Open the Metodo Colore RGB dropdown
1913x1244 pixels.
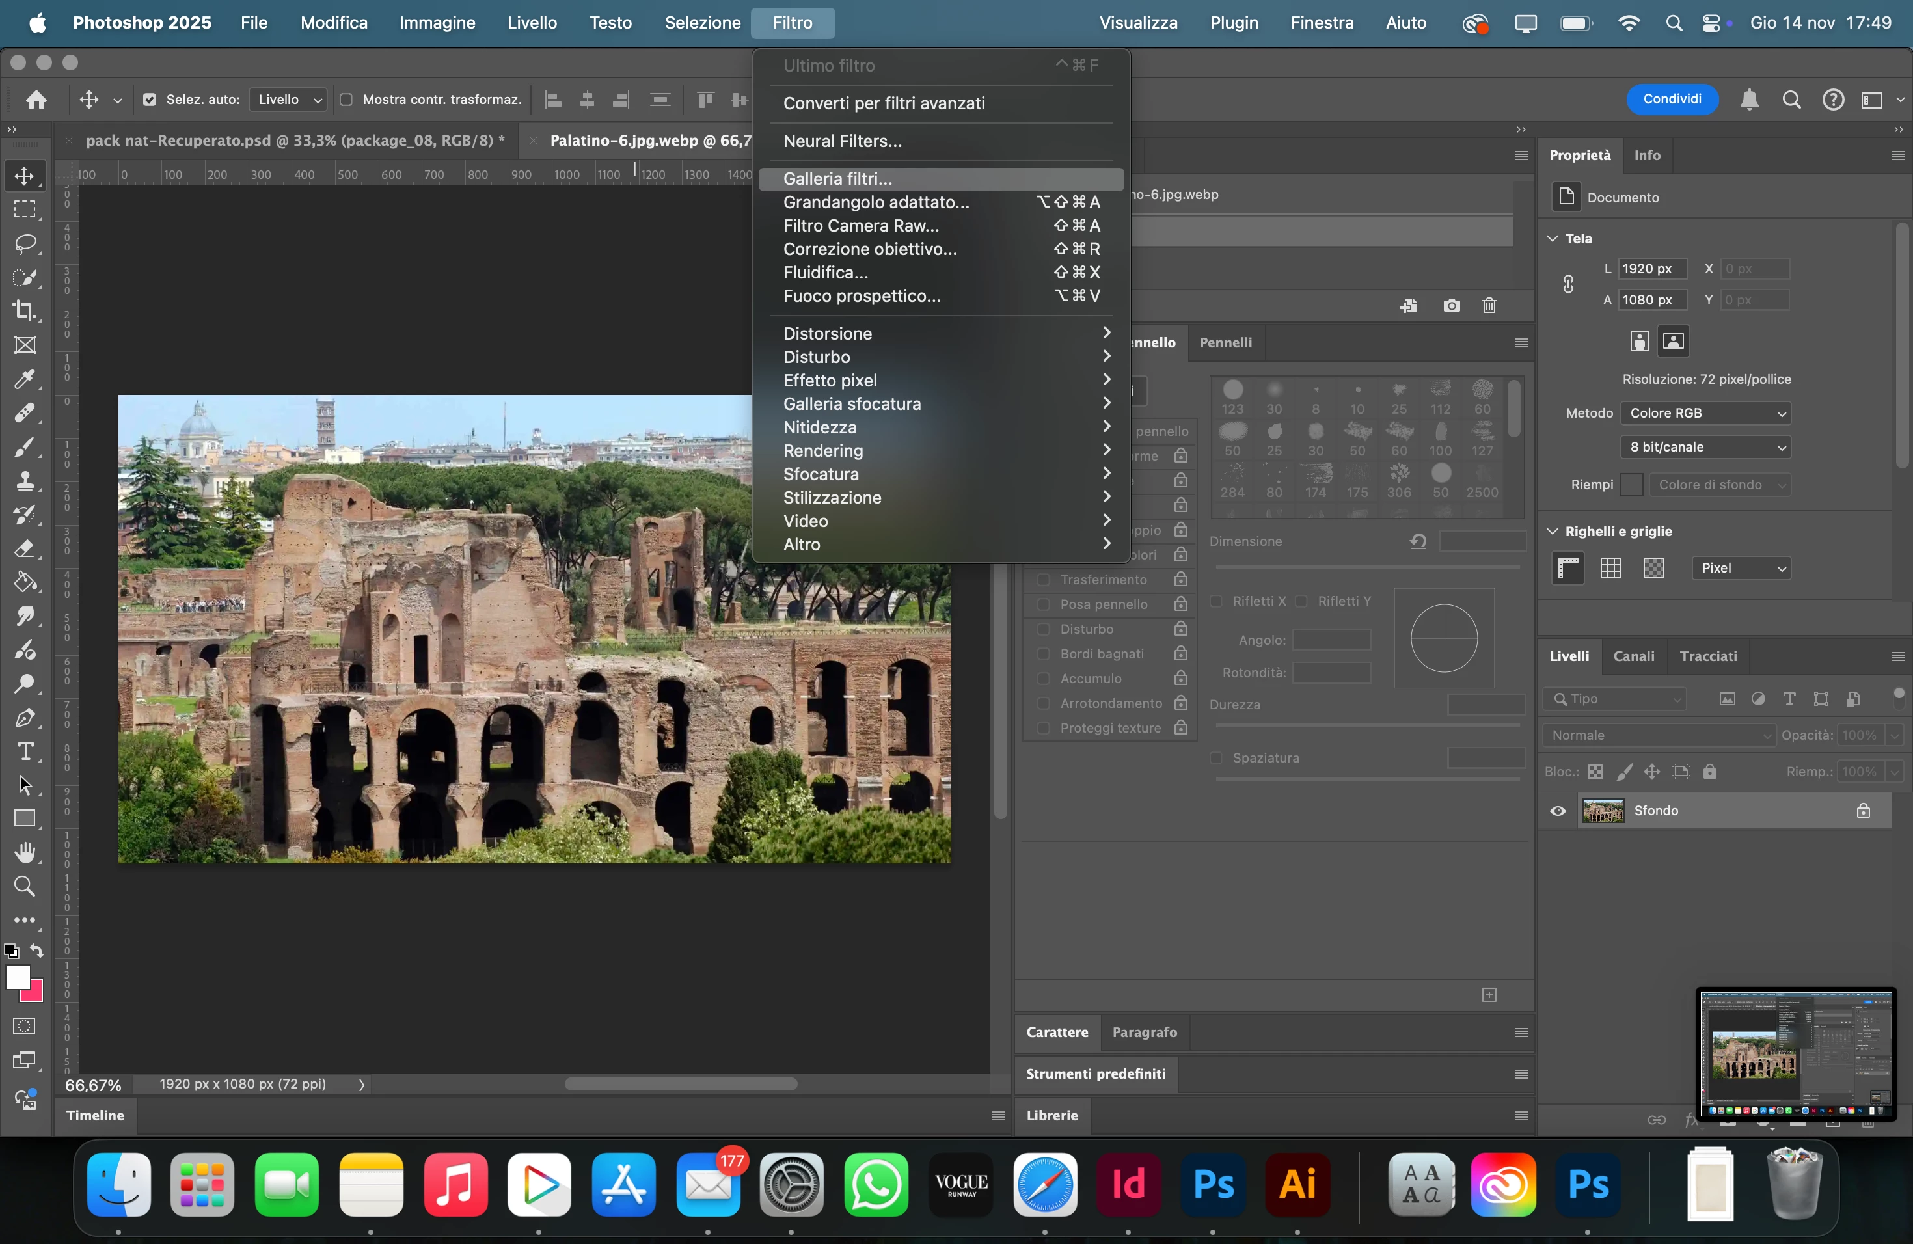pyautogui.click(x=1705, y=413)
